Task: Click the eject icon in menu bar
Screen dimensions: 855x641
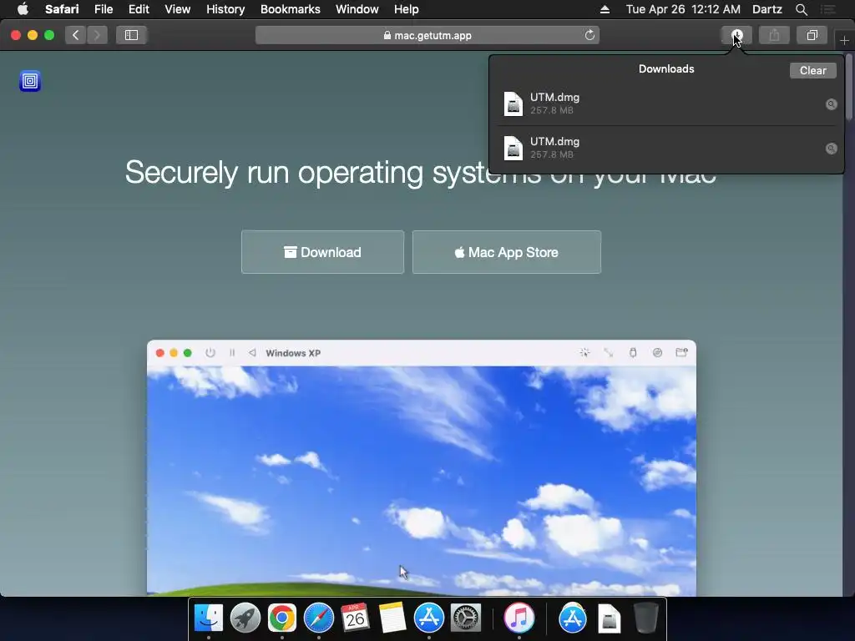Action: coord(605,9)
